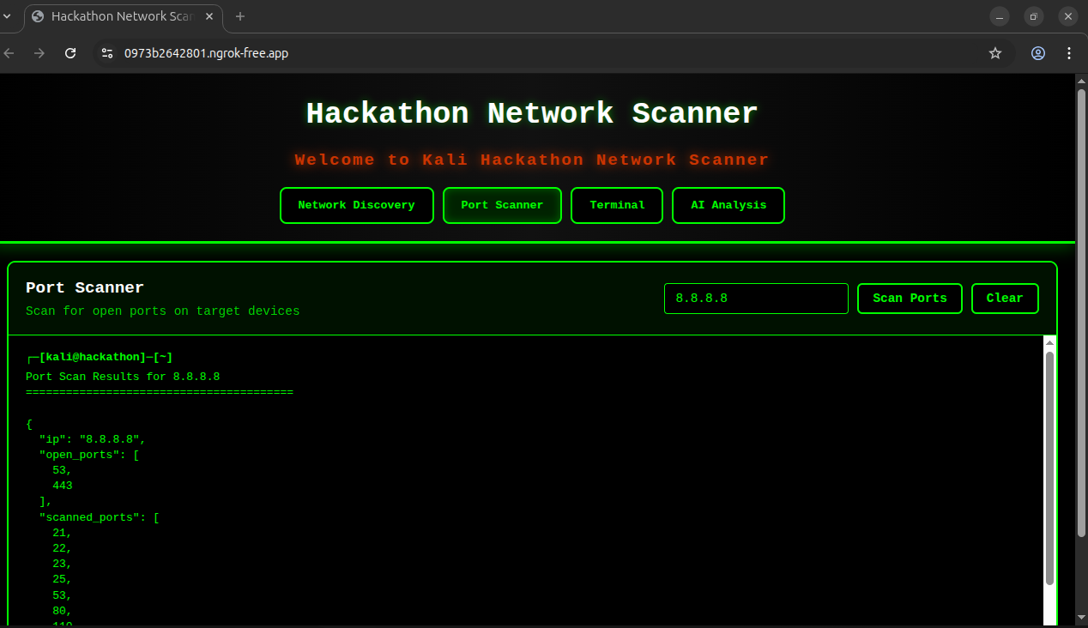Viewport: 1088px width, 628px height.
Task: Restore down the browser window
Action: click(x=1034, y=16)
